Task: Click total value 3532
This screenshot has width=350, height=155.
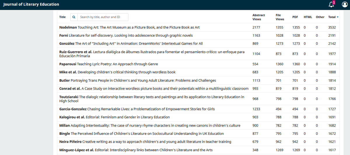Action: click(x=332, y=27)
